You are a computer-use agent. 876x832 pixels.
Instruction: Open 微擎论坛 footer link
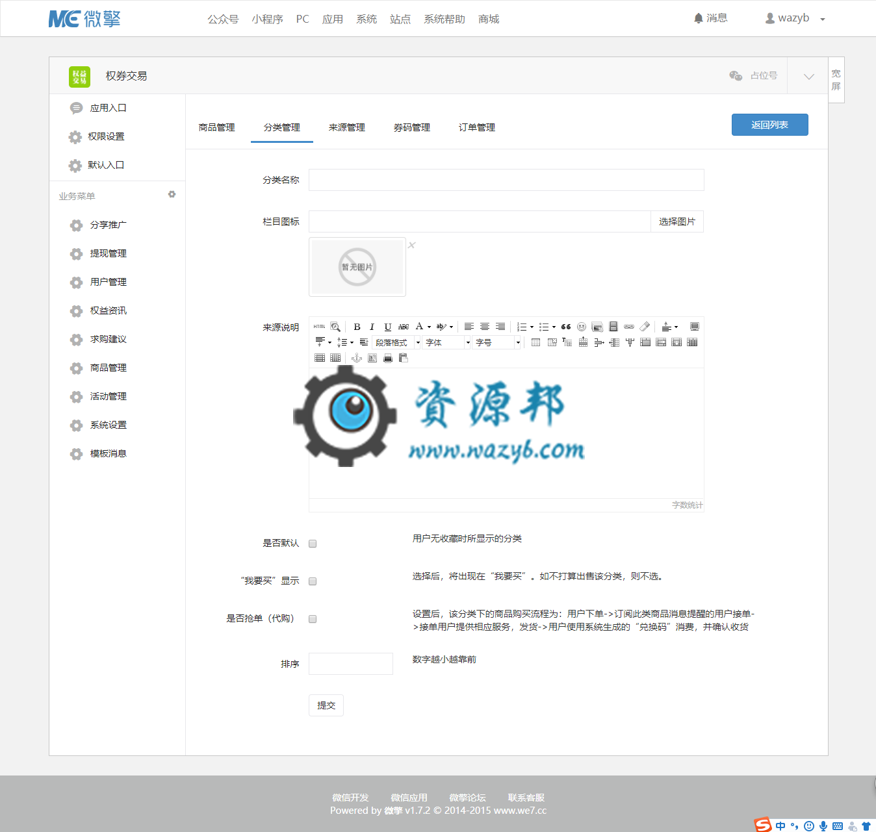tap(468, 798)
